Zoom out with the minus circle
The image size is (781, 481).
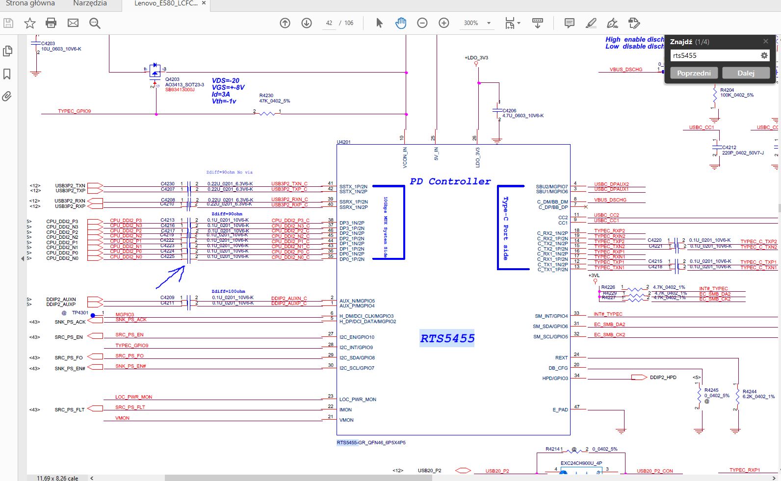(422, 23)
